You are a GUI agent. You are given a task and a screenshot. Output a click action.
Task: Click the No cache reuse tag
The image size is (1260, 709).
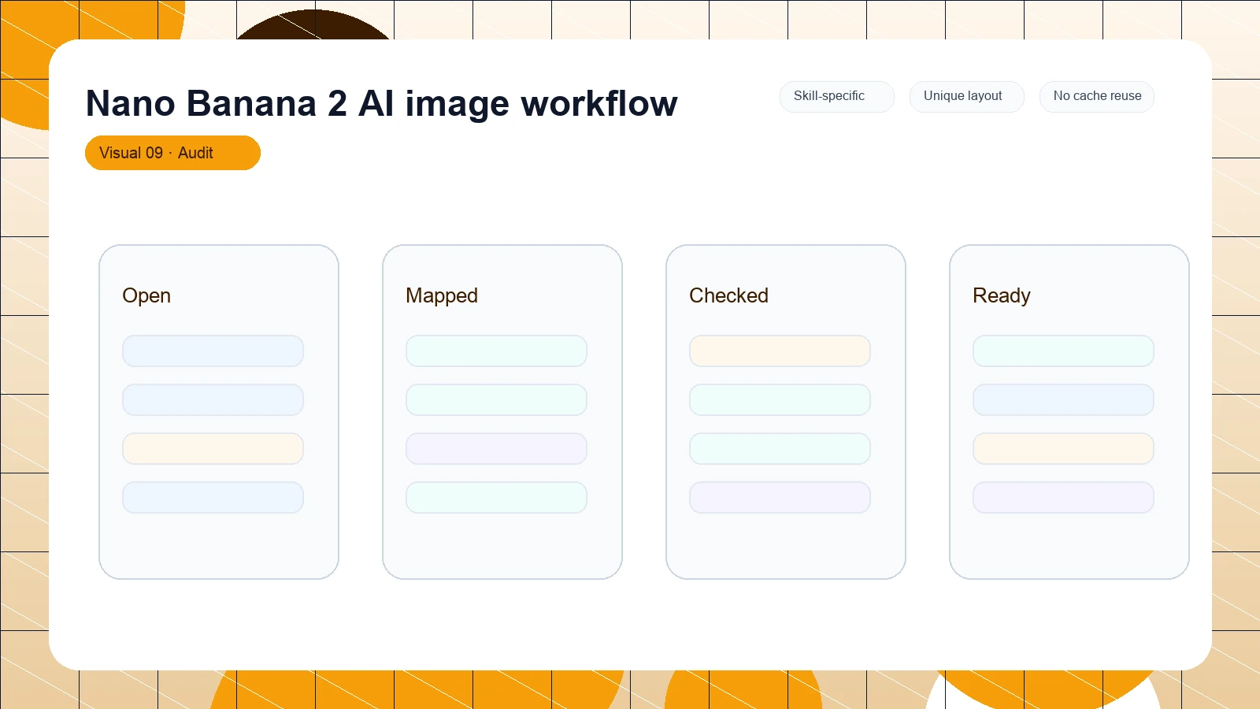(x=1096, y=96)
